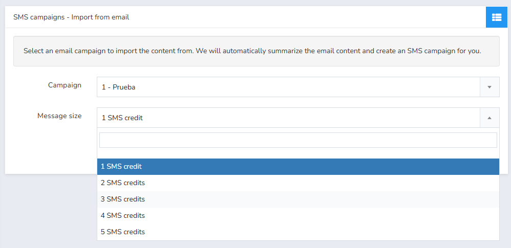Select the highlighted '1 SMS credit' option
This screenshot has height=248, width=511.
(x=298, y=166)
